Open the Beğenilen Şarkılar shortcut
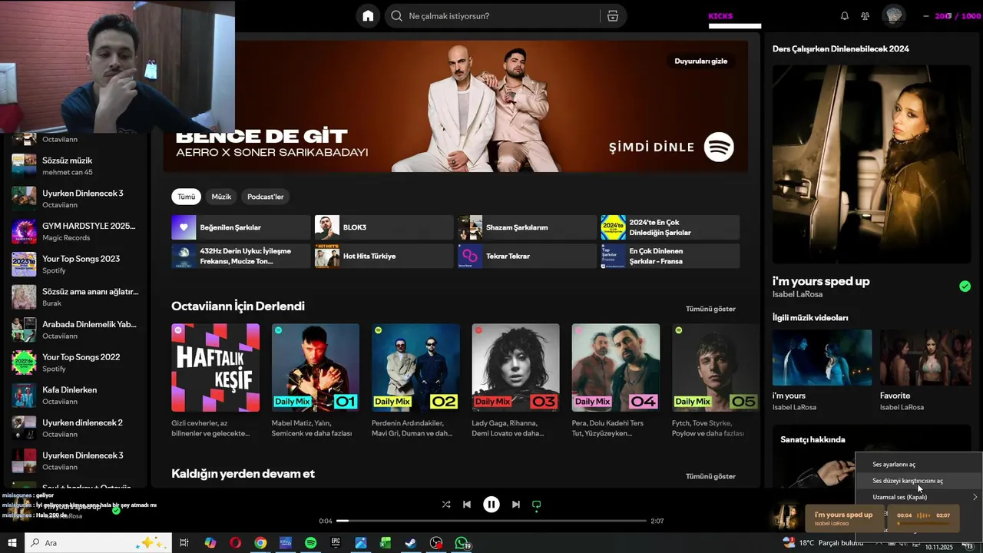 point(240,227)
